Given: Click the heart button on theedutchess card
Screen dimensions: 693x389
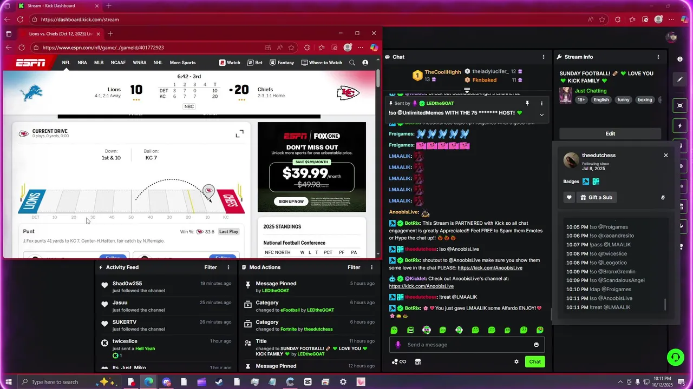Looking at the screenshot, I should coord(569,198).
